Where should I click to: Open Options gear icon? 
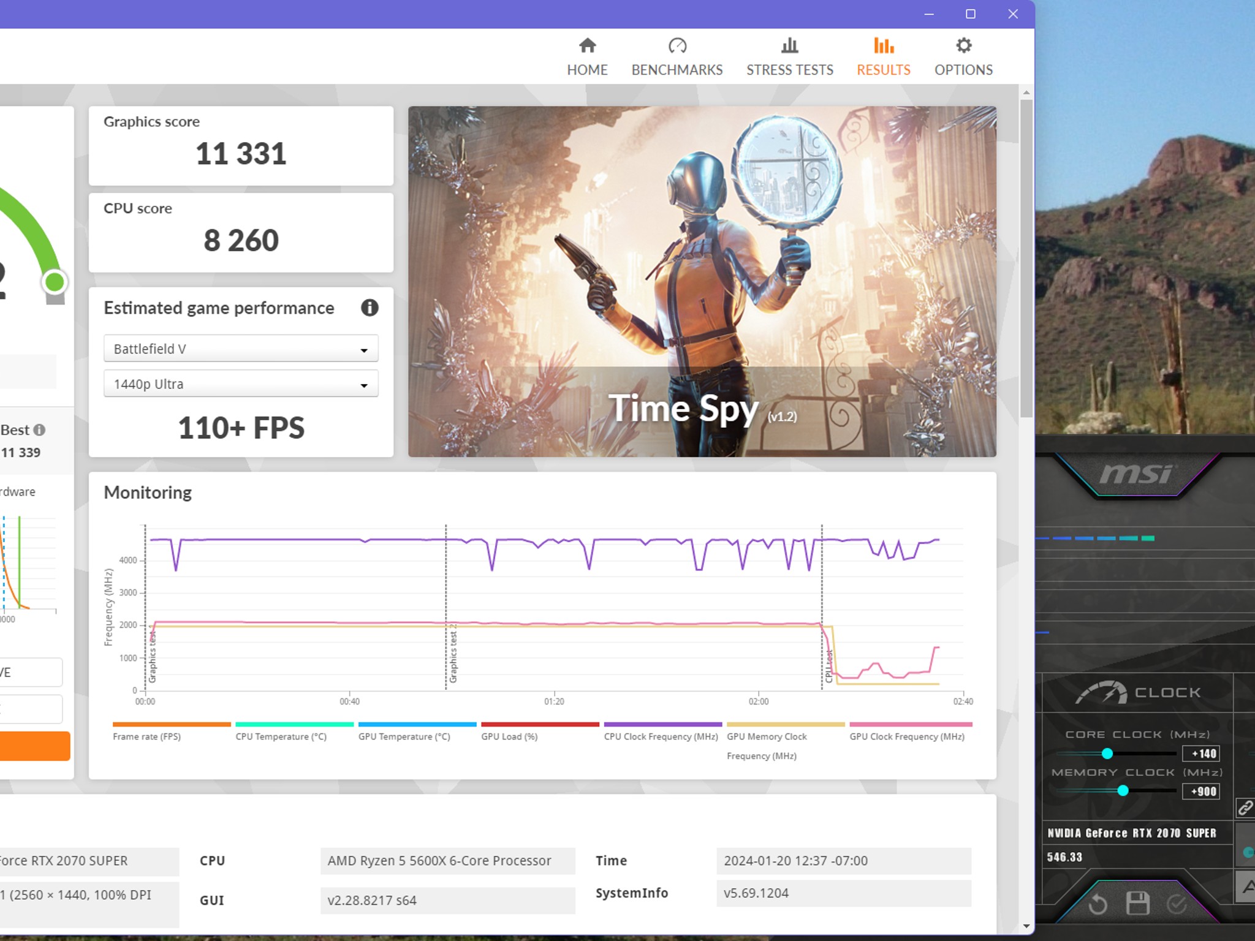(x=963, y=45)
